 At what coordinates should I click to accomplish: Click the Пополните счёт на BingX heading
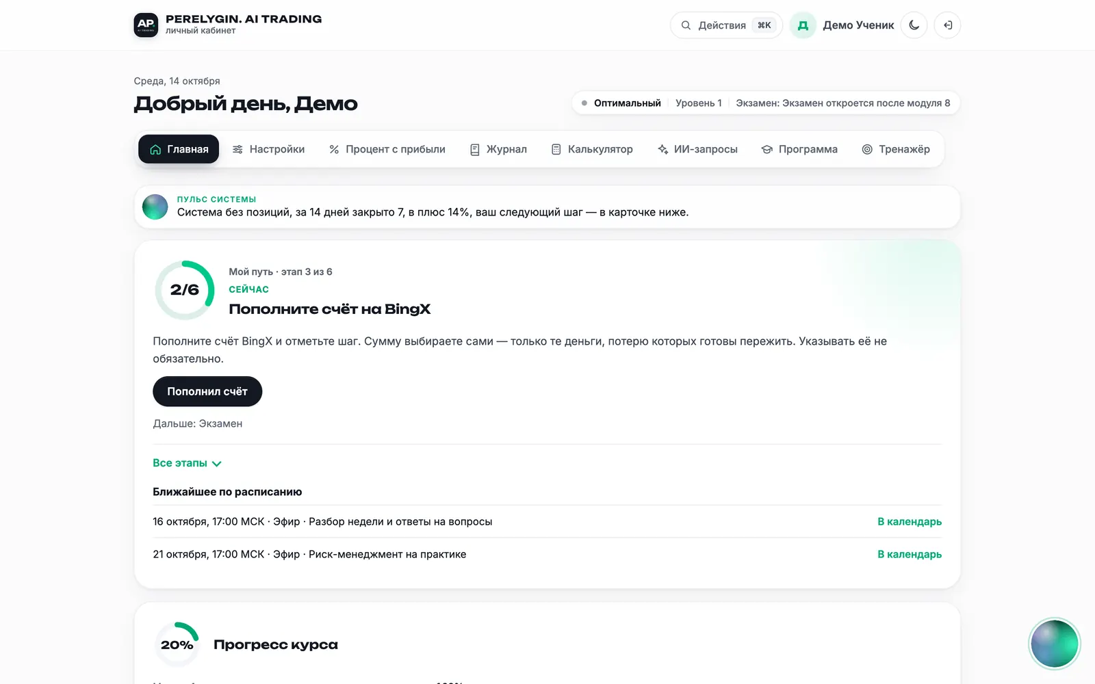pos(330,309)
